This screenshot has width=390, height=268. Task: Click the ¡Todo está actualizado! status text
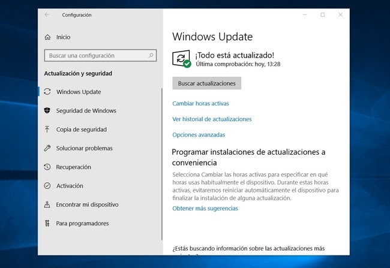tap(235, 55)
